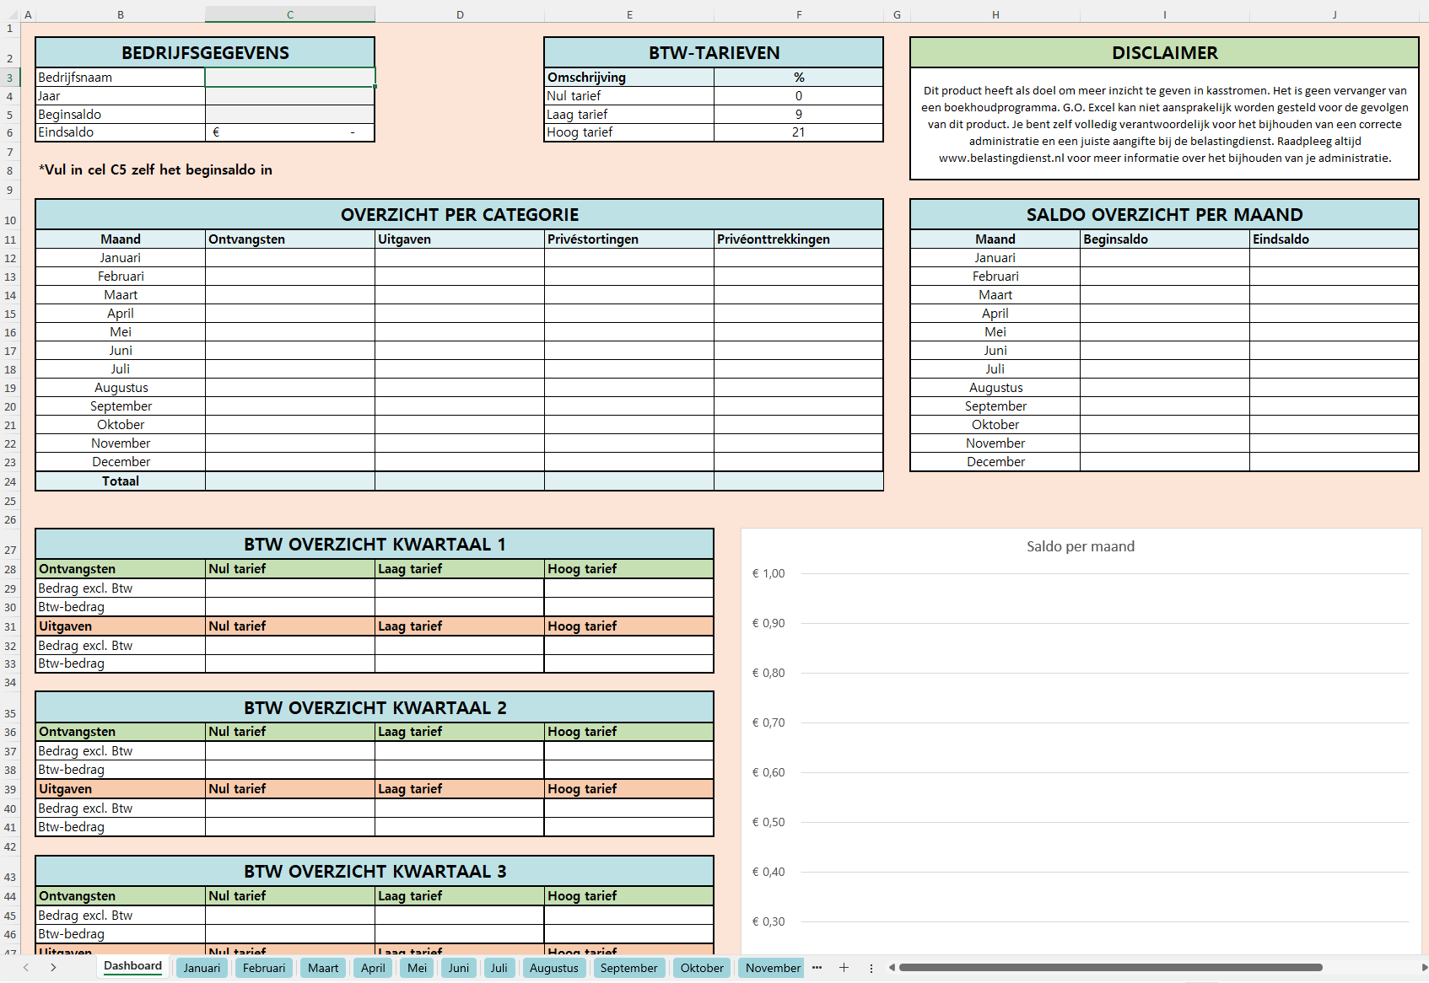Open the Juli worksheet
The width and height of the screenshot is (1429, 983).
[499, 968]
